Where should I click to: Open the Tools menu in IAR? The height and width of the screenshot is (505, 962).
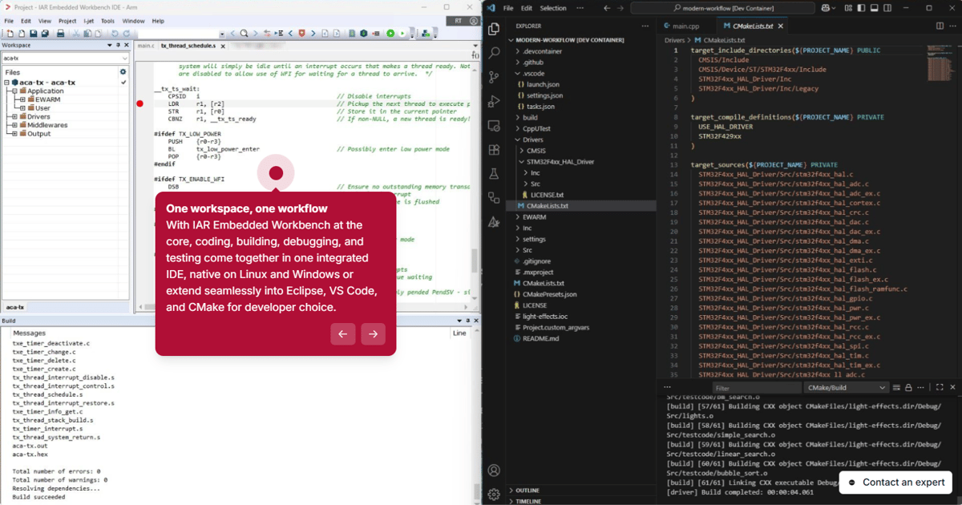pyautogui.click(x=107, y=21)
